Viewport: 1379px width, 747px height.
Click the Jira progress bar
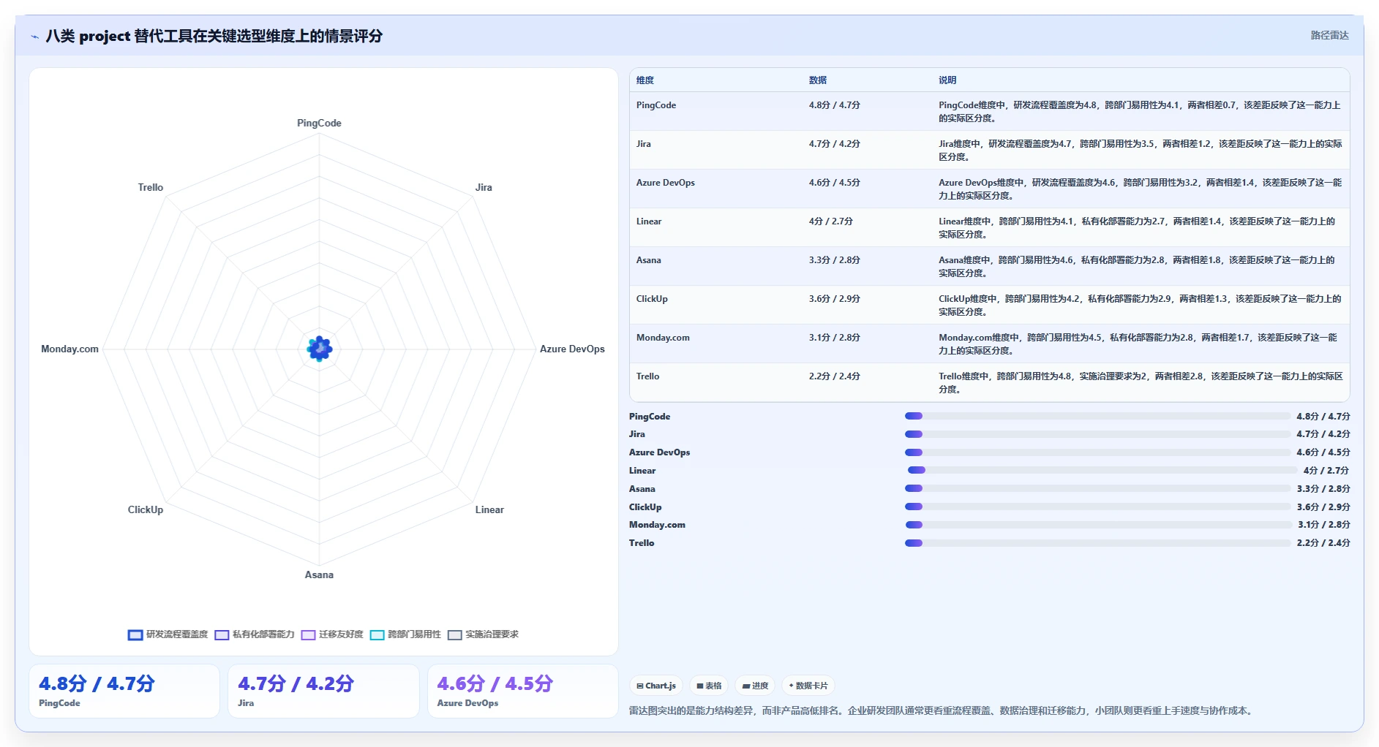(x=1097, y=434)
